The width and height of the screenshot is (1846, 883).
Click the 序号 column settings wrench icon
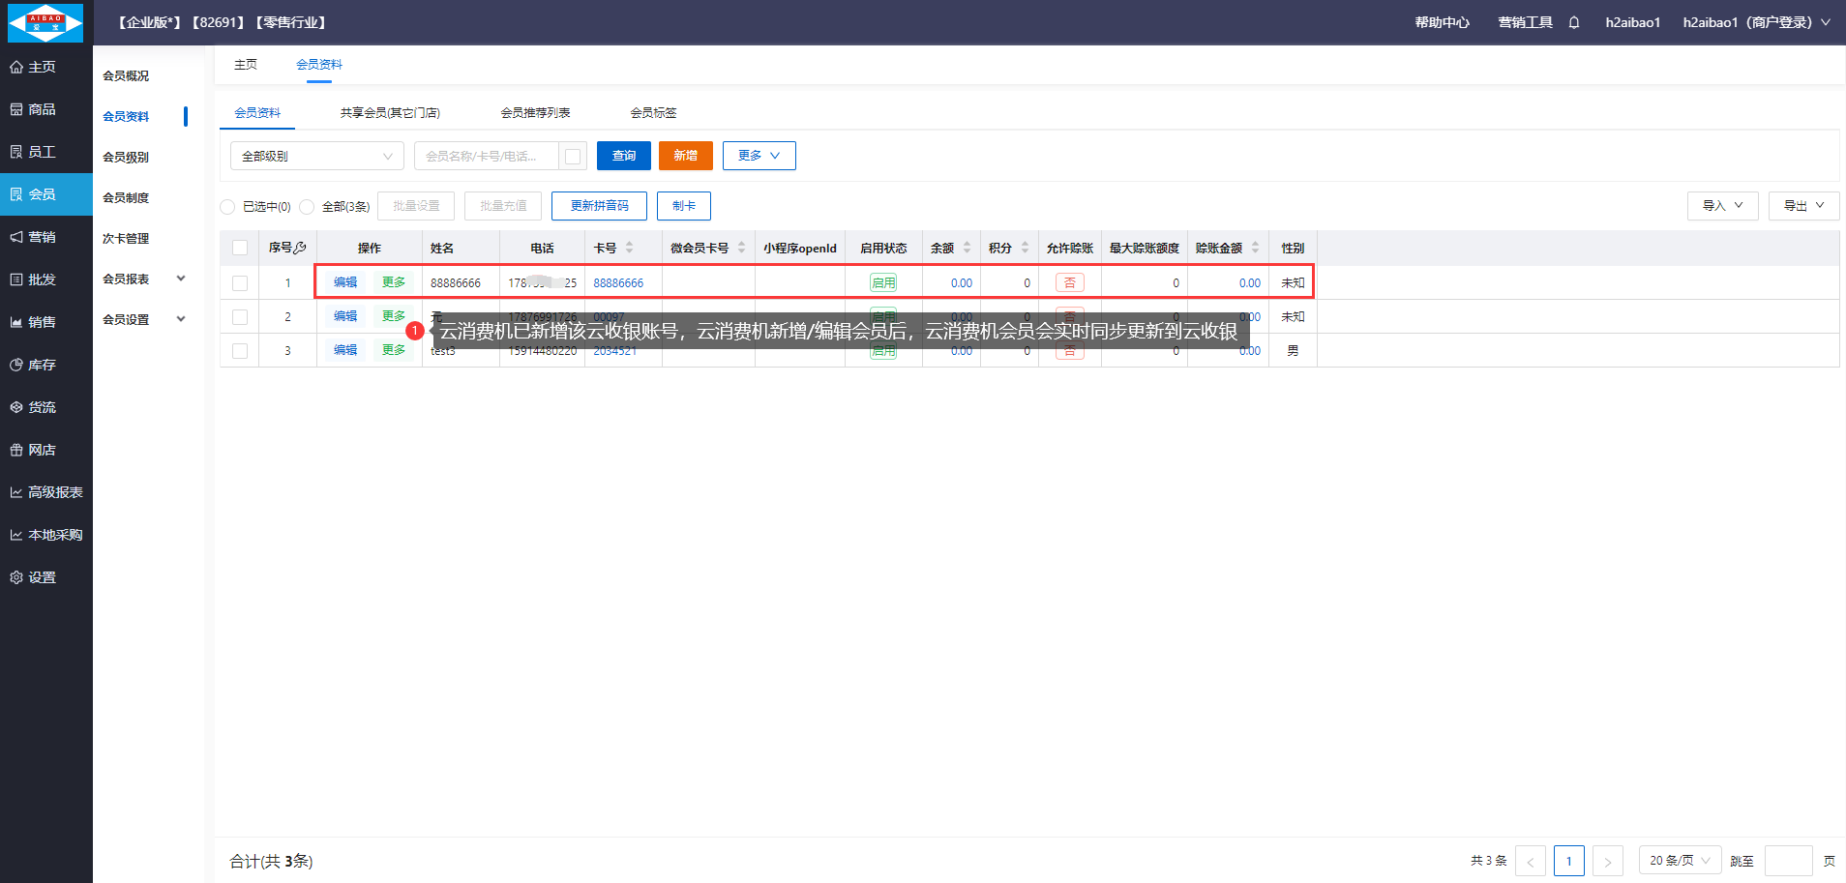300,248
